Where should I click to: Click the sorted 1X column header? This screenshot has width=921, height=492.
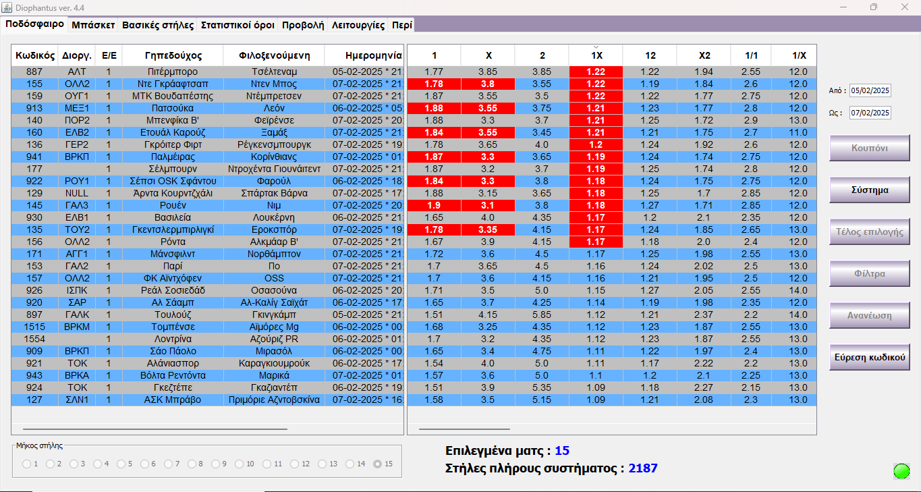[x=596, y=55]
